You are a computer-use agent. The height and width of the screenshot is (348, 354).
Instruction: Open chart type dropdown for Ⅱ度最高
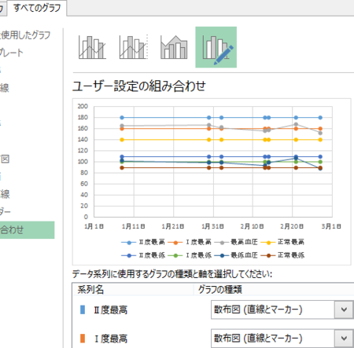click(x=282, y=310)
